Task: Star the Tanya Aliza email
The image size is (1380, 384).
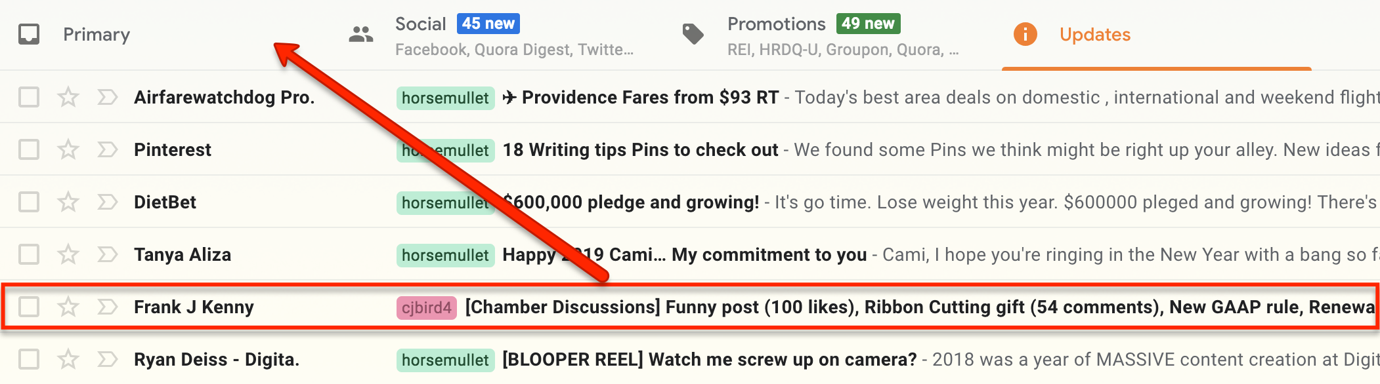Action: click(68, 254)
